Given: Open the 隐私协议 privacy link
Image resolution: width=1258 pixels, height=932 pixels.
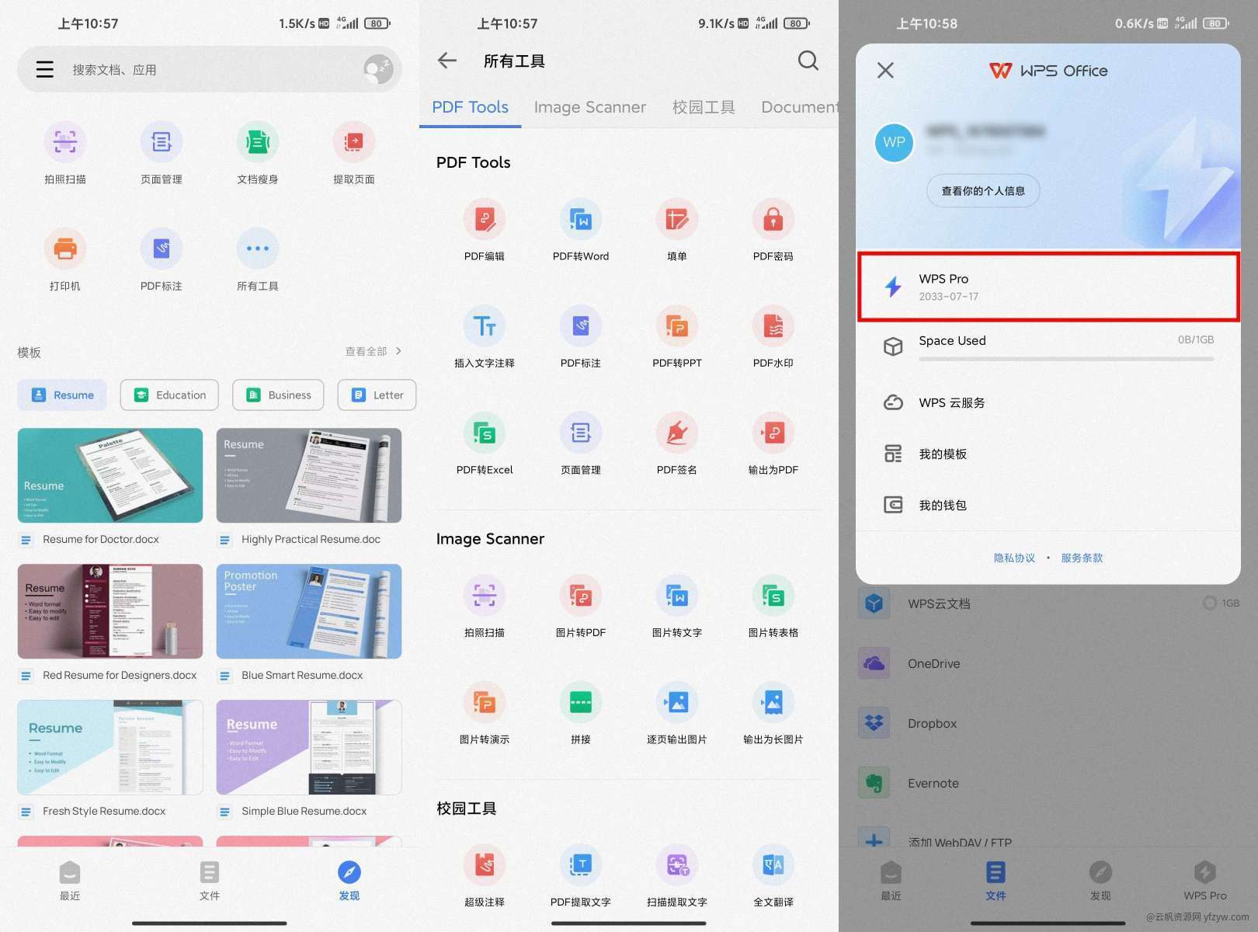Looking at the screenshot, I should pyautogui.click(x=1014, y=558).
